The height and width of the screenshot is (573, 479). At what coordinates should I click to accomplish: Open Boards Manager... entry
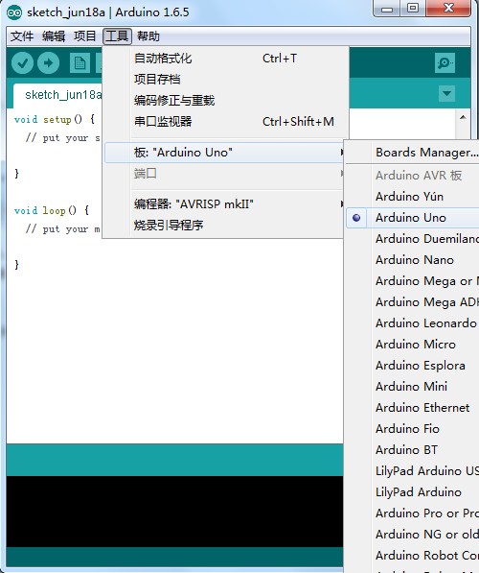[412, 153]
